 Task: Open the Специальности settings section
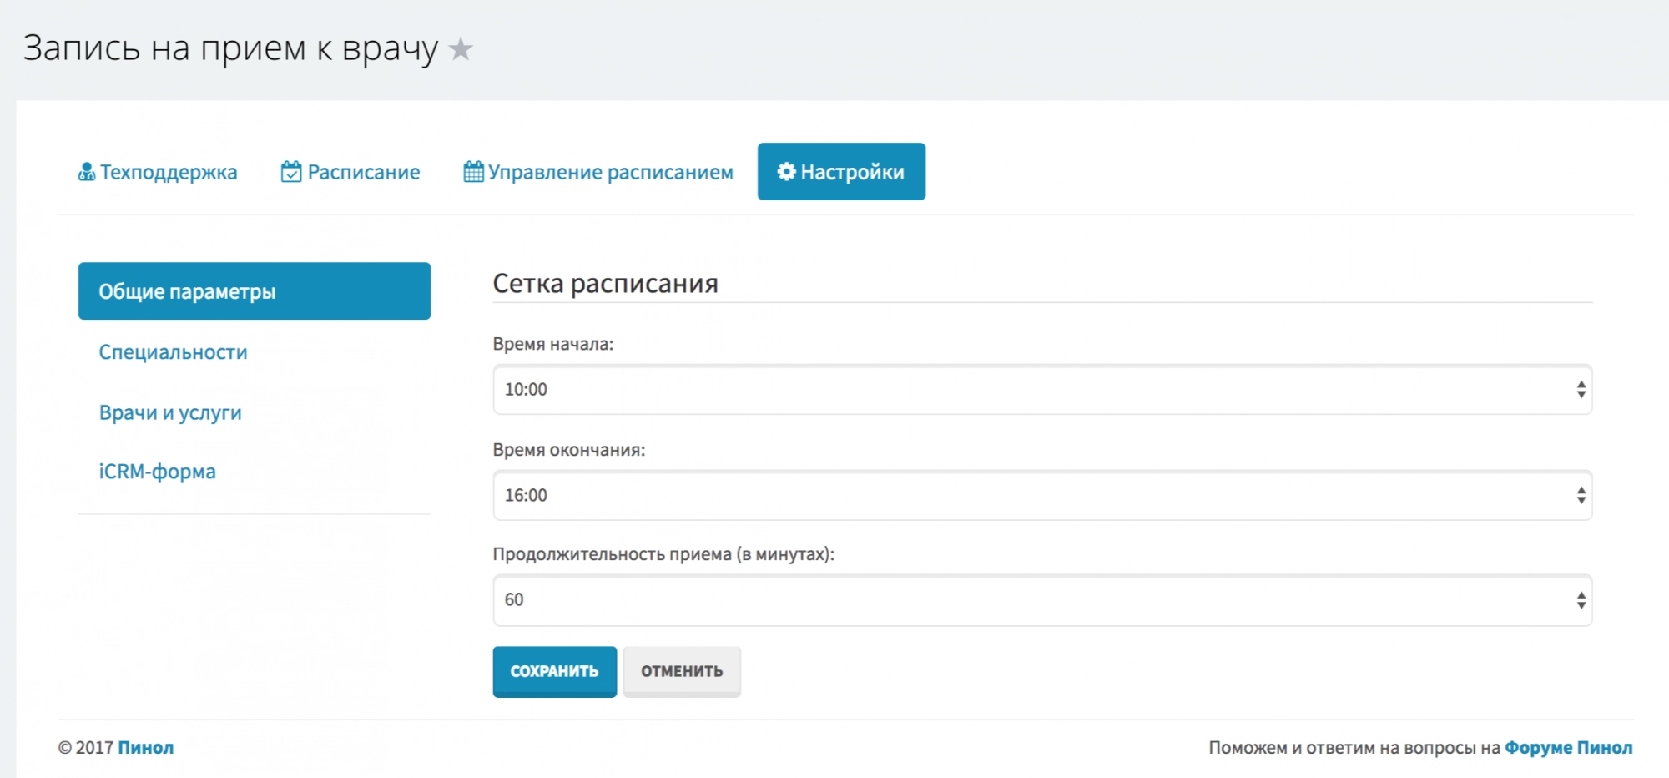(x=173, y=352)
